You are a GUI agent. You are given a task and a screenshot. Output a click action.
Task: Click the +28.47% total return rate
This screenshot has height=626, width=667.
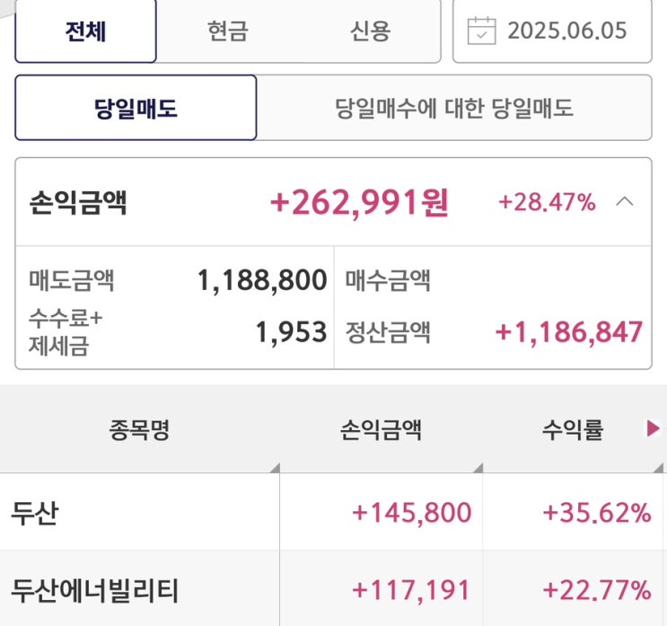tap(547, 203)
